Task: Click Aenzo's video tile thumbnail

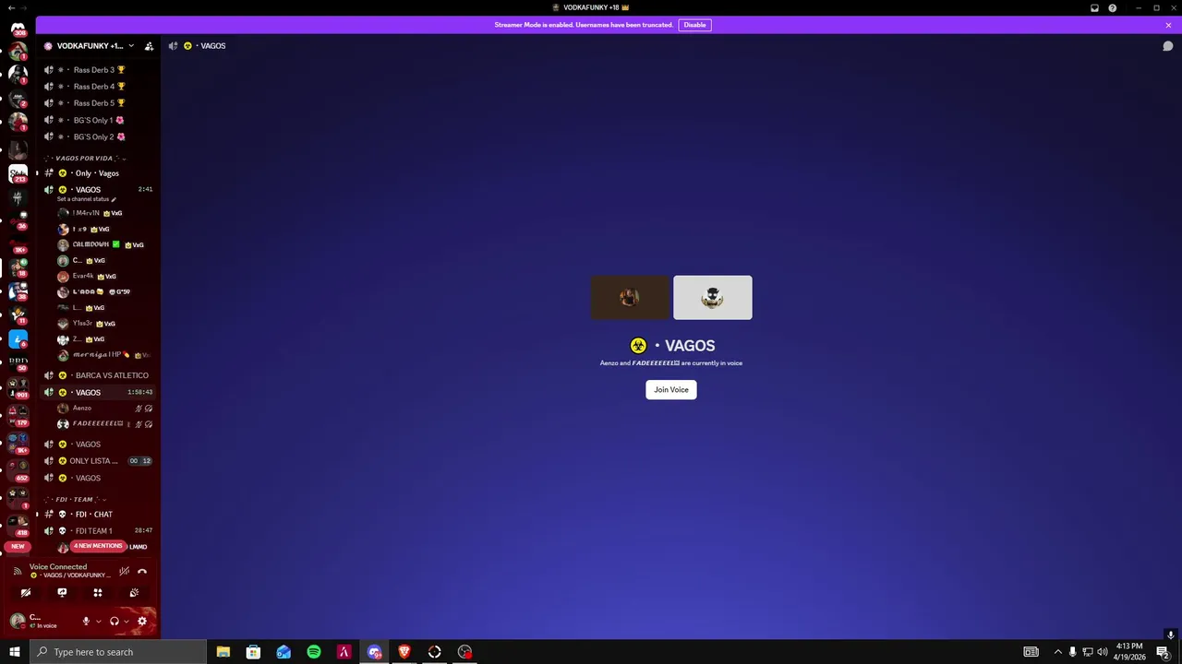Action: (x=630, y=298)
